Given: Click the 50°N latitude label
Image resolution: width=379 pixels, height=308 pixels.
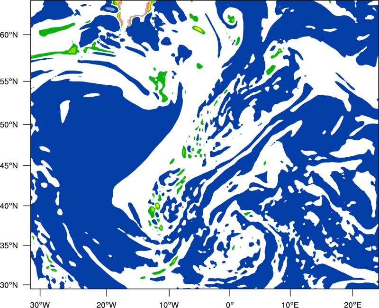Looking at the screenshot, I should click(x=9, y=125).
